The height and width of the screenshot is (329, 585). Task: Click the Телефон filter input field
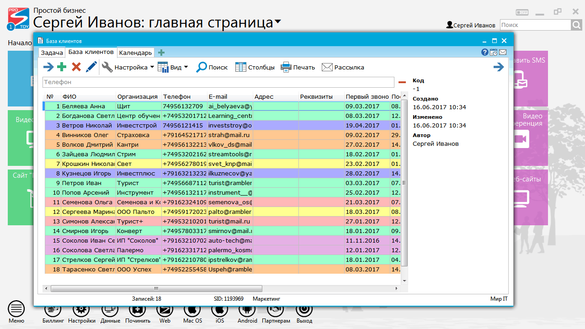218,82
